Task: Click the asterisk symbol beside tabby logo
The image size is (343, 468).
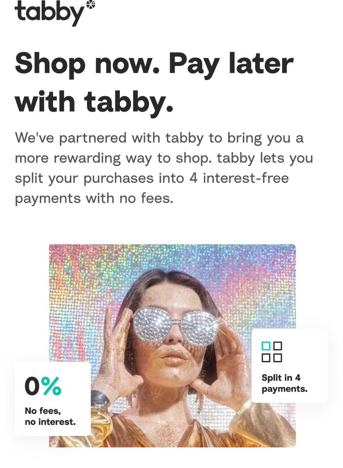Action: 91,5
